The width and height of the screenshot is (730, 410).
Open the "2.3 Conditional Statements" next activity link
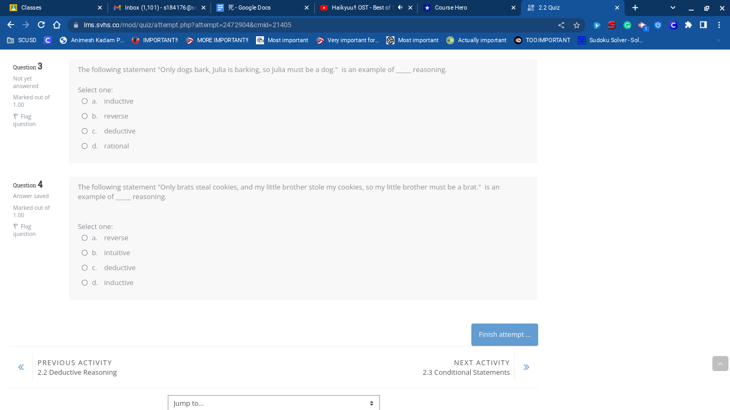466,372
